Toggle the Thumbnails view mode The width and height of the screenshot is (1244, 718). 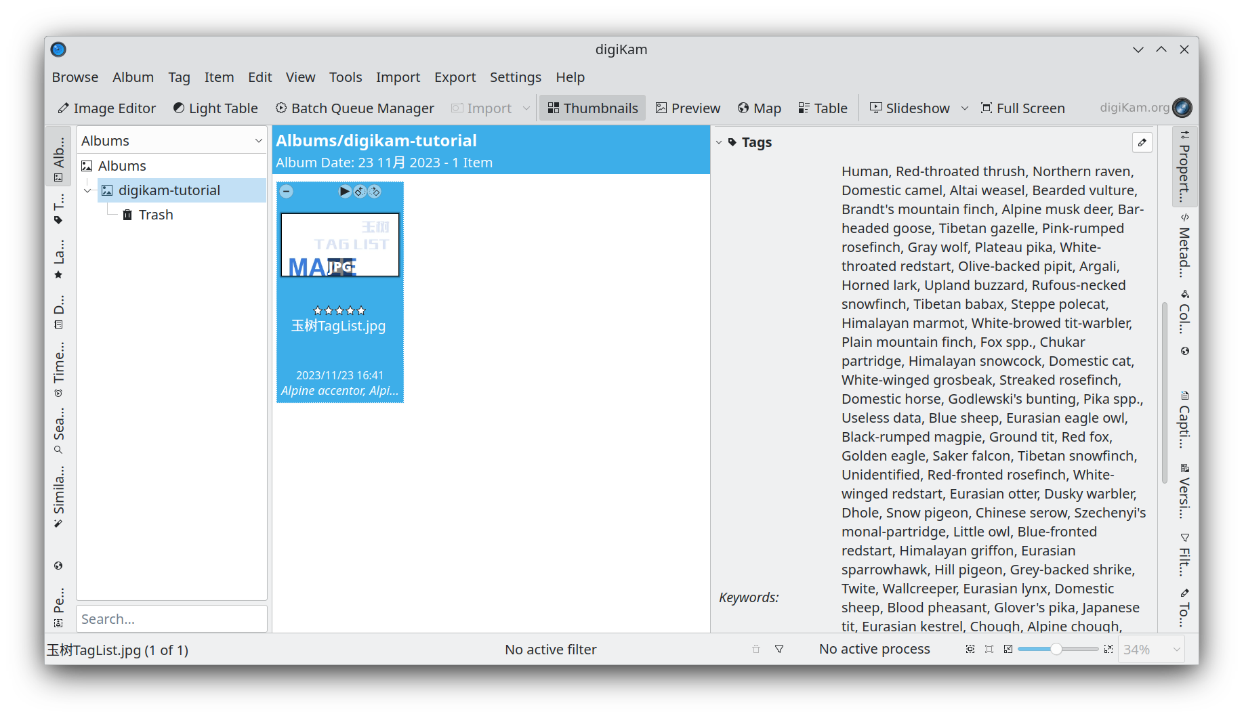click(x=593, y=108)
